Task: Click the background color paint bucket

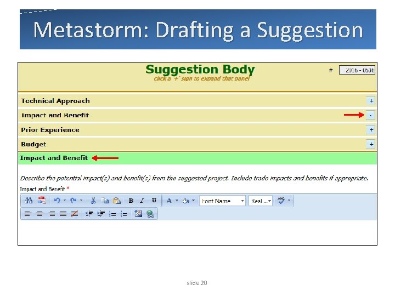Action: pyautogui.click(x=185, y=201)
